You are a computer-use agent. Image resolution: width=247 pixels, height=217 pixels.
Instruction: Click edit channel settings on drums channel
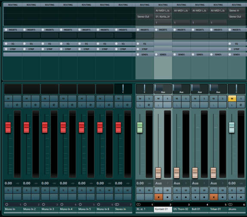point(241,105)
